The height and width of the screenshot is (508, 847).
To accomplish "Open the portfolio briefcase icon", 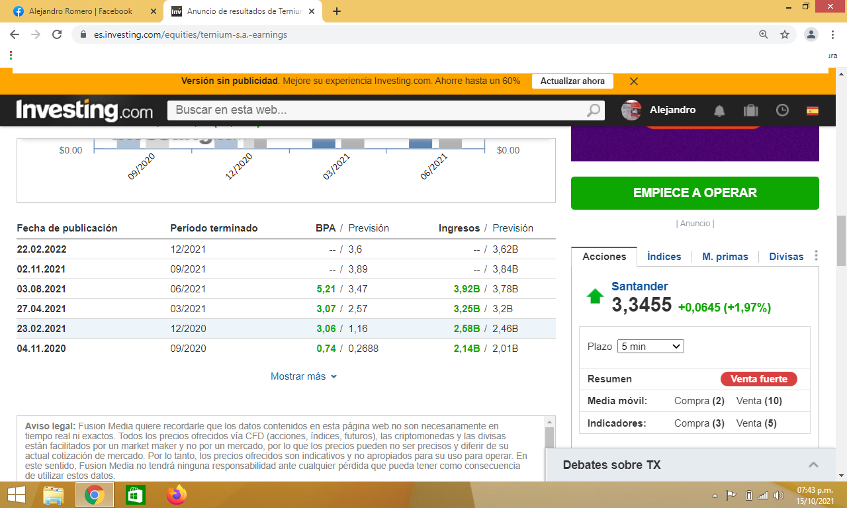I will 750,110.
